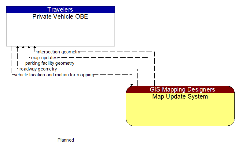Viewport: 239px width, 148px height.
Task: Select the dark red GIS Mapping Designers header
Action: pos(180,89)
